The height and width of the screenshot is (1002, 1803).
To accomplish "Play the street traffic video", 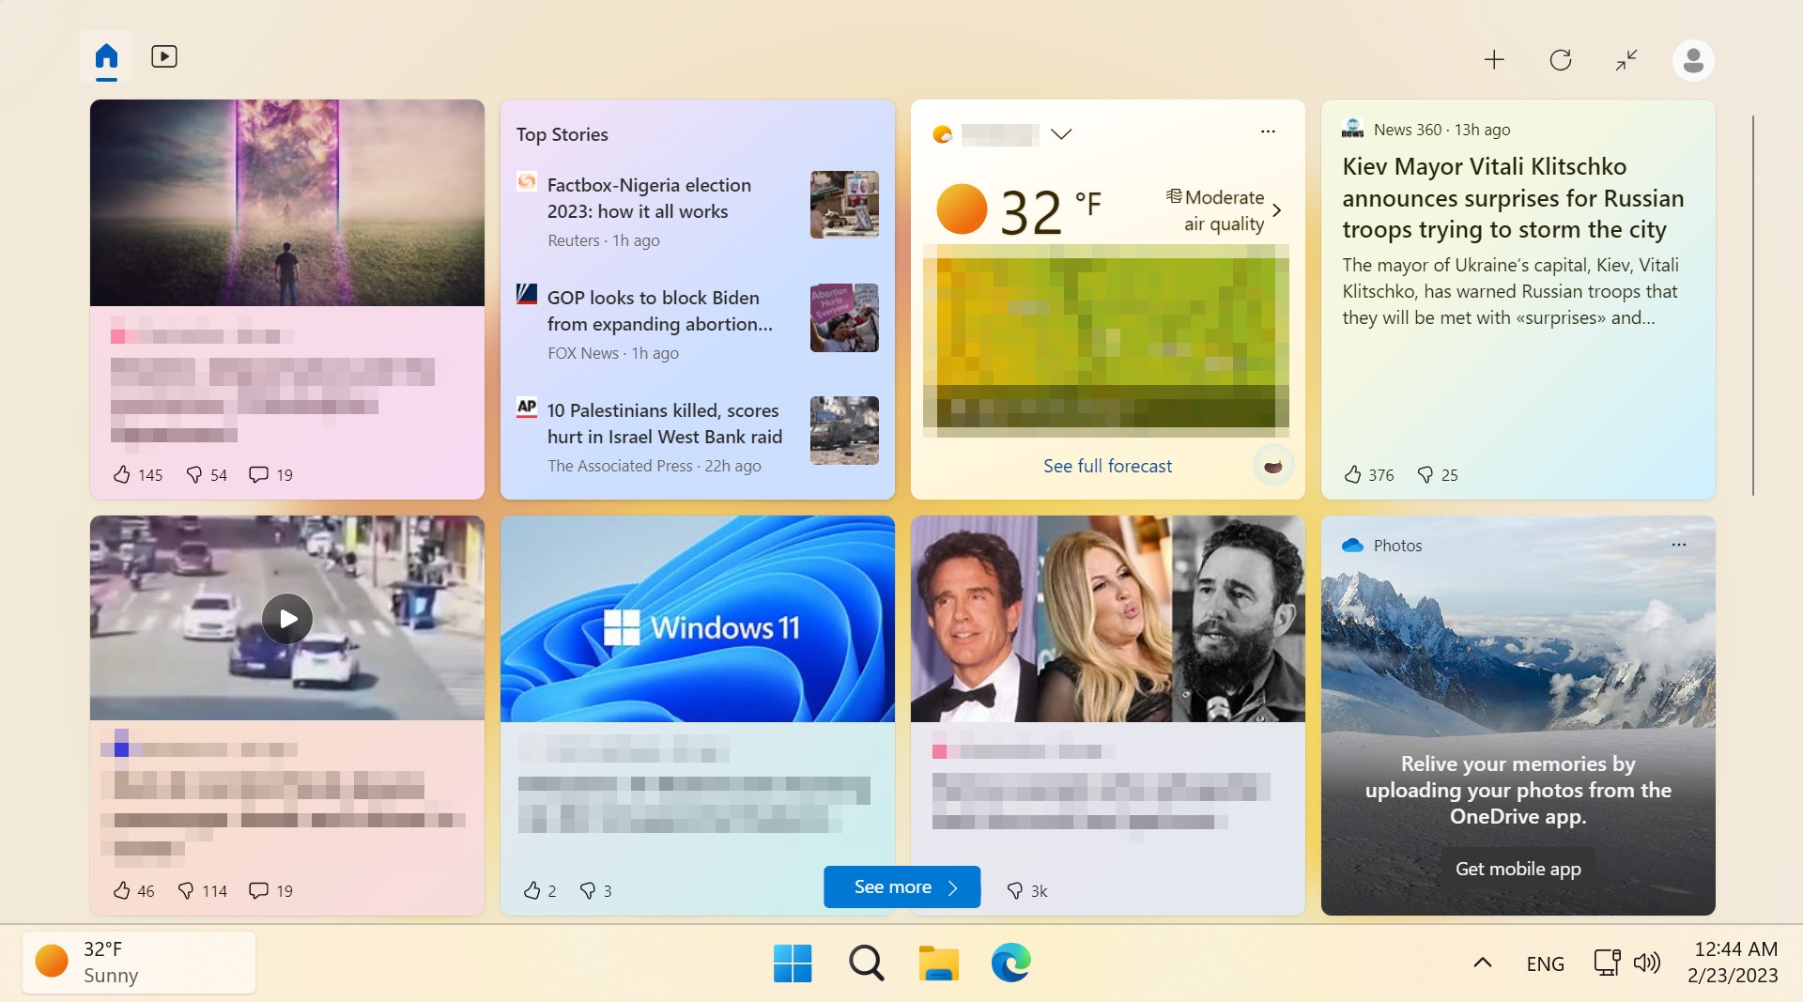I will point(287,619).
